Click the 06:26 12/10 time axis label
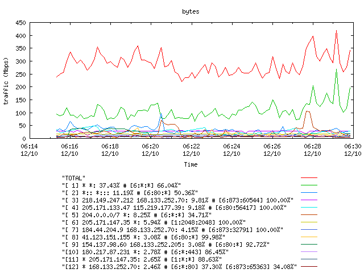Screen dimensions: 364x273 (272, 150)
